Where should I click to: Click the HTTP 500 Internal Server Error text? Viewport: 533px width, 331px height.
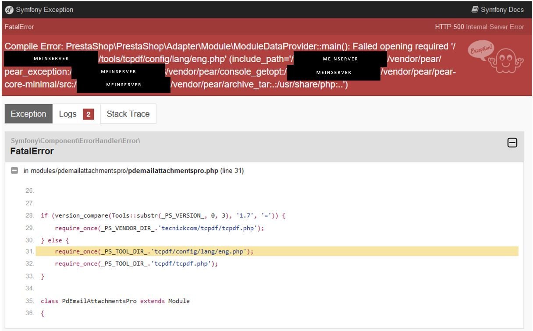pyautogui.click(x=479, y=27)
